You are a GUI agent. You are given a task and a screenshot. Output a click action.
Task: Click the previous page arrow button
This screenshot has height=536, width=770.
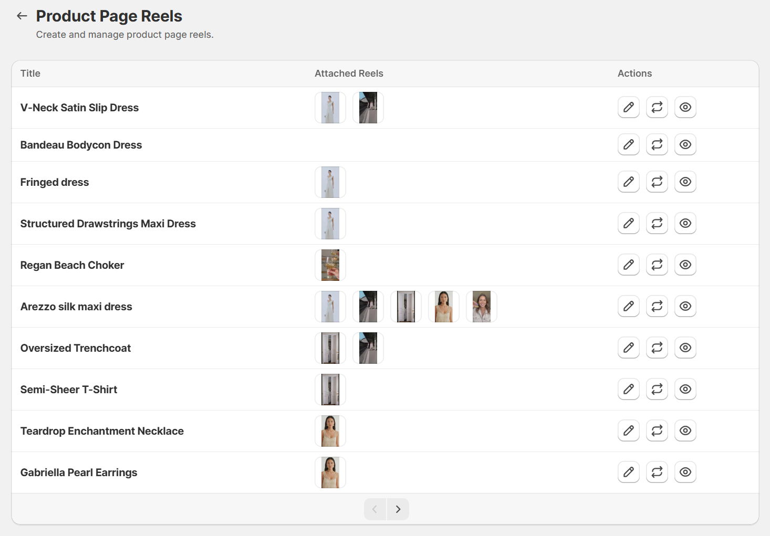[x=375, y=509]
